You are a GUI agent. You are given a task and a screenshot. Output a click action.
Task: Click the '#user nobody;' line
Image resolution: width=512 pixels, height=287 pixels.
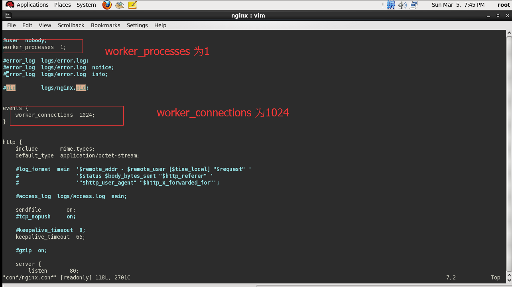pyautogui.click(x=25, y=40)
